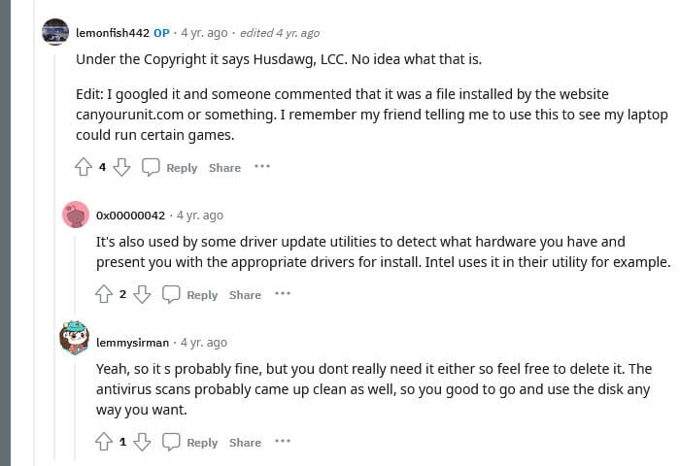Click lemmysirman's avatar image
The width and height of the screenshot is (680, 466).
(x=75, y=339)
